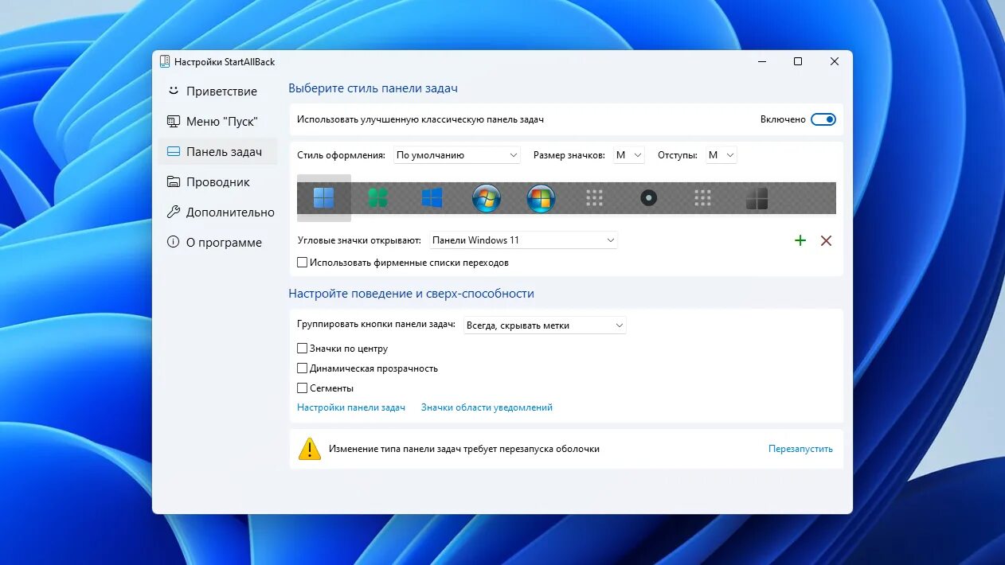Select the blue Windows 10 logo icon
The height and width of the screenshot is (565, 1005).
tap(432, 198)
